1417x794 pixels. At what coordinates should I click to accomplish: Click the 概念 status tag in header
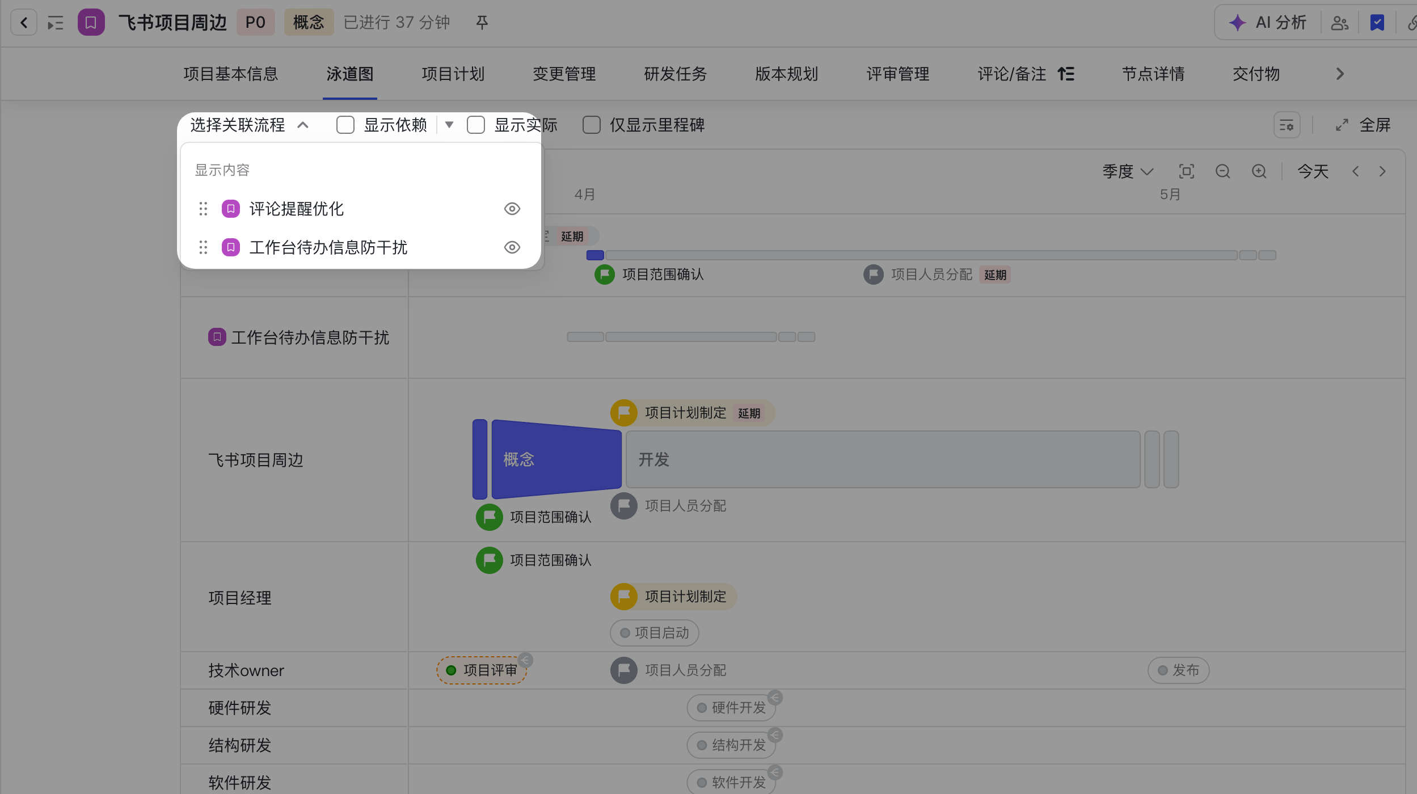(309, 23)
